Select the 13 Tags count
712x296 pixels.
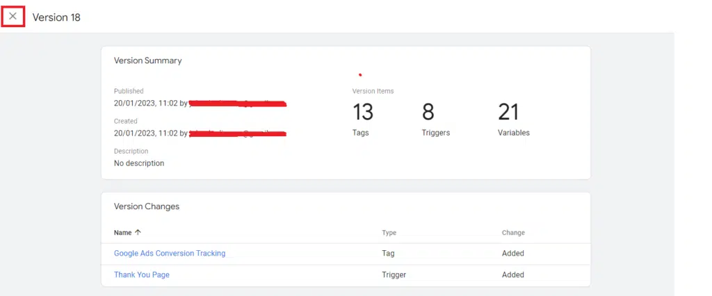pyautogui.click(x=363, y=112)
